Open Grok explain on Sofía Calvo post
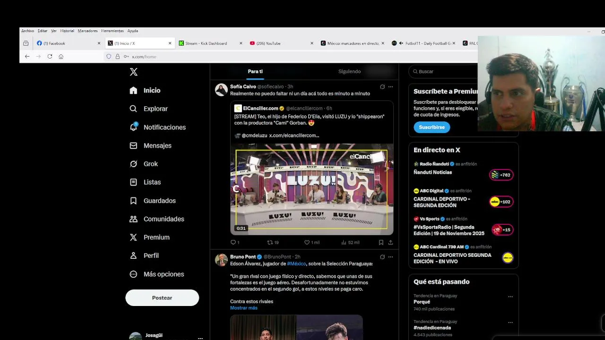This screenshot has height=340, width=605. pyautogui.click(x=382, y=87)
